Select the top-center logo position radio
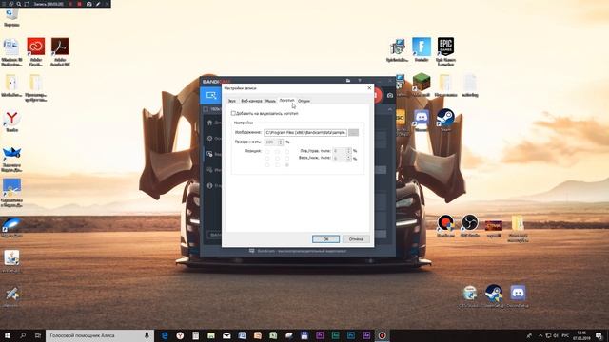This screenshot has height=342, width=609. tap(277, 152)
